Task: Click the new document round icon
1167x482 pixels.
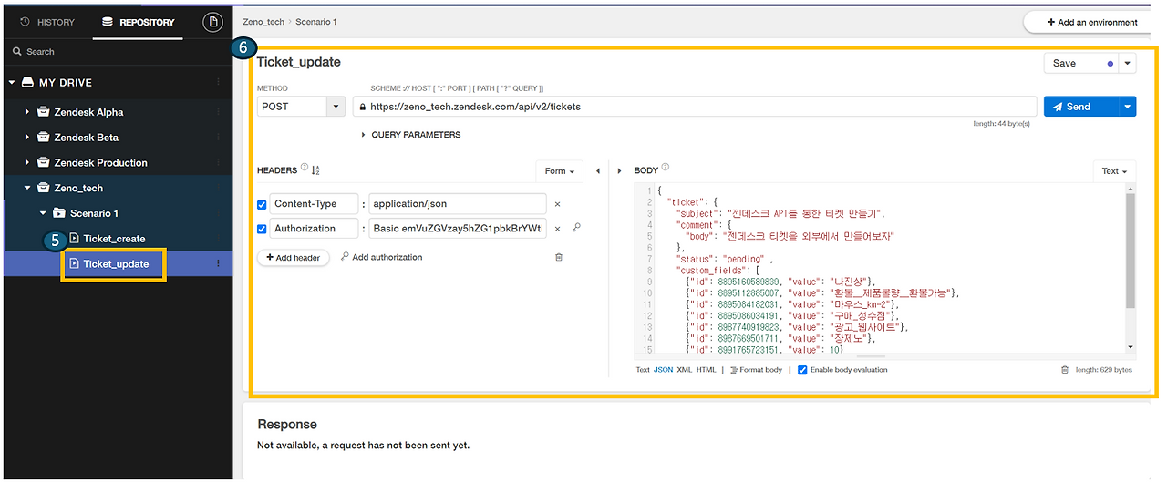Action: pyautogui.click(x=212, y=22)
